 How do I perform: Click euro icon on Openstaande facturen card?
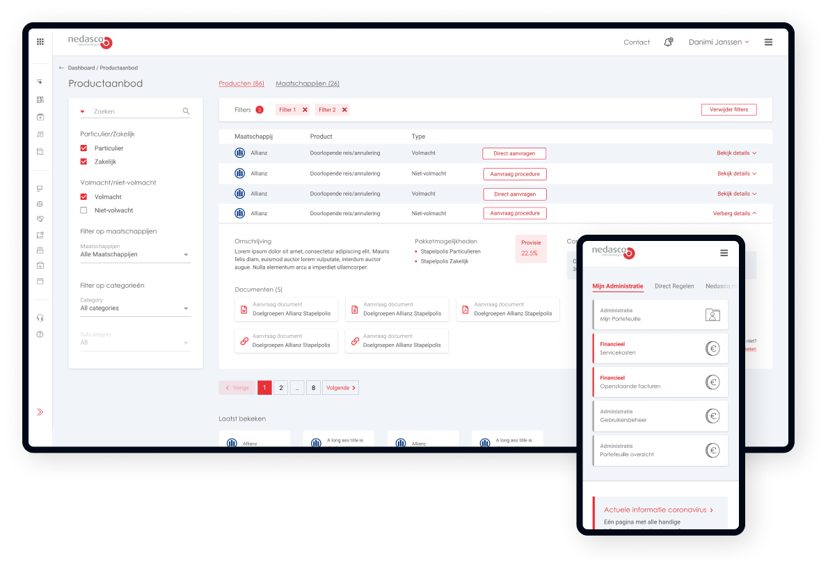coord(712,382)
